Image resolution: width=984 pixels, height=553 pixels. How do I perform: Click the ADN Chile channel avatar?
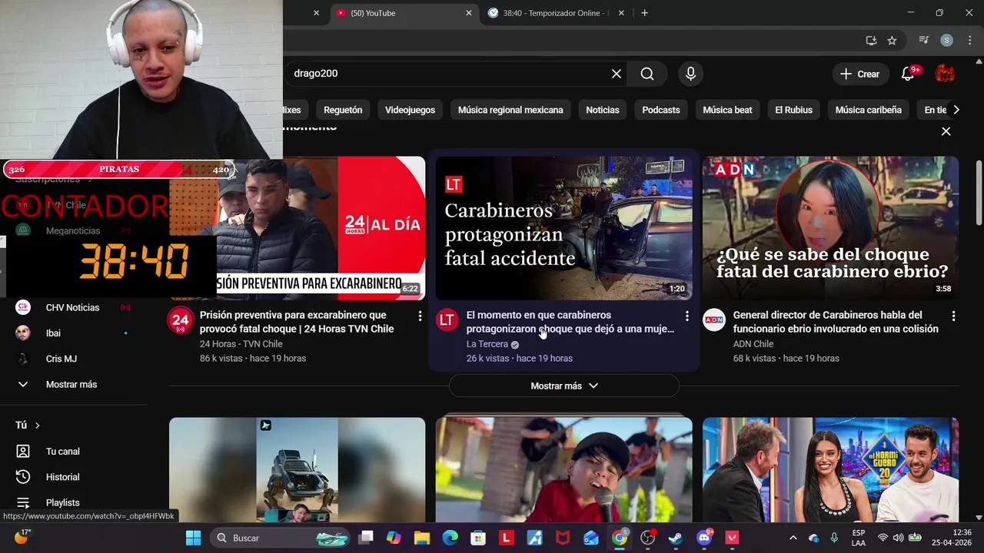(714, 320)
